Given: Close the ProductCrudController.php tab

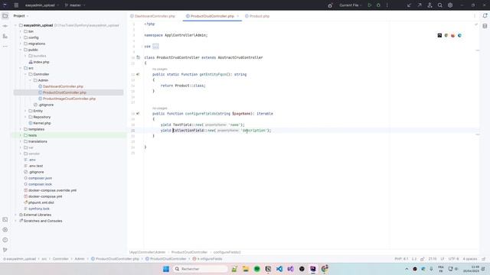Looking at the screenshot, I should (238, 16).
